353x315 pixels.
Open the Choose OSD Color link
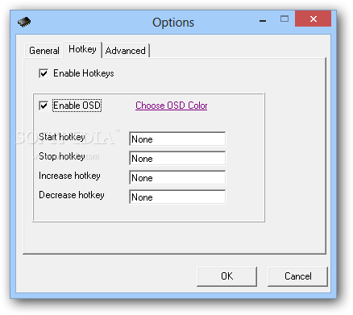point(172,106)
